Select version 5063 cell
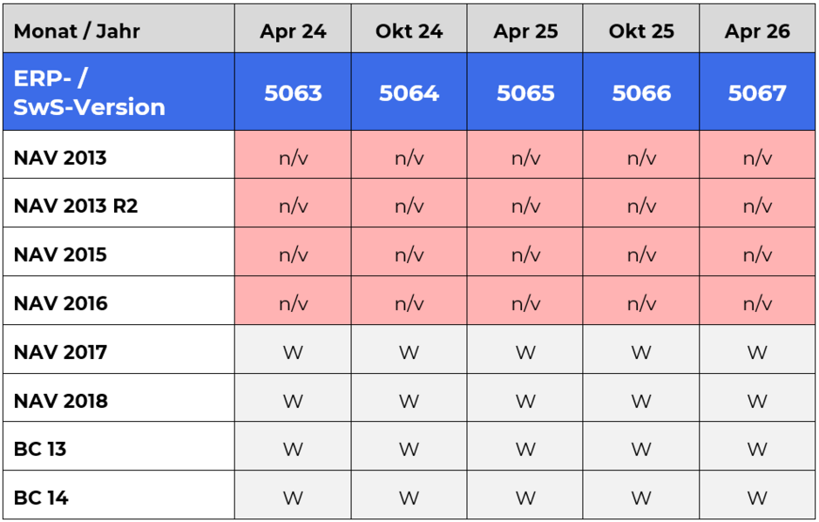The width and height of the screenshot is (819, 522). (293, 92)
